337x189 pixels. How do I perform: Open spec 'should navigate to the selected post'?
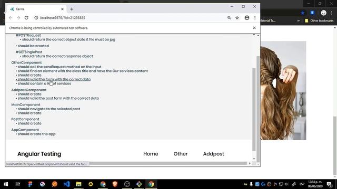[x=49, y=109]
